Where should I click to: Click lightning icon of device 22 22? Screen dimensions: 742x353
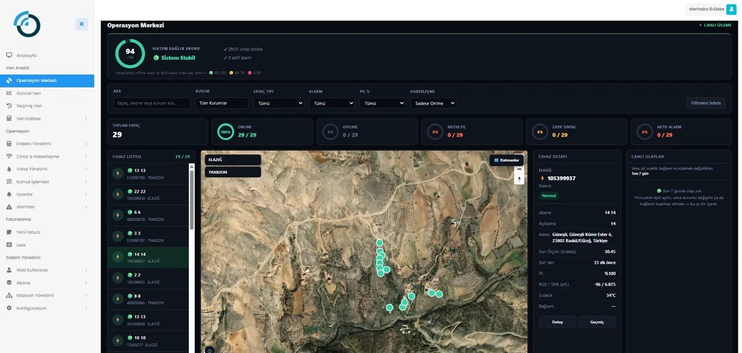click(117, 194)
